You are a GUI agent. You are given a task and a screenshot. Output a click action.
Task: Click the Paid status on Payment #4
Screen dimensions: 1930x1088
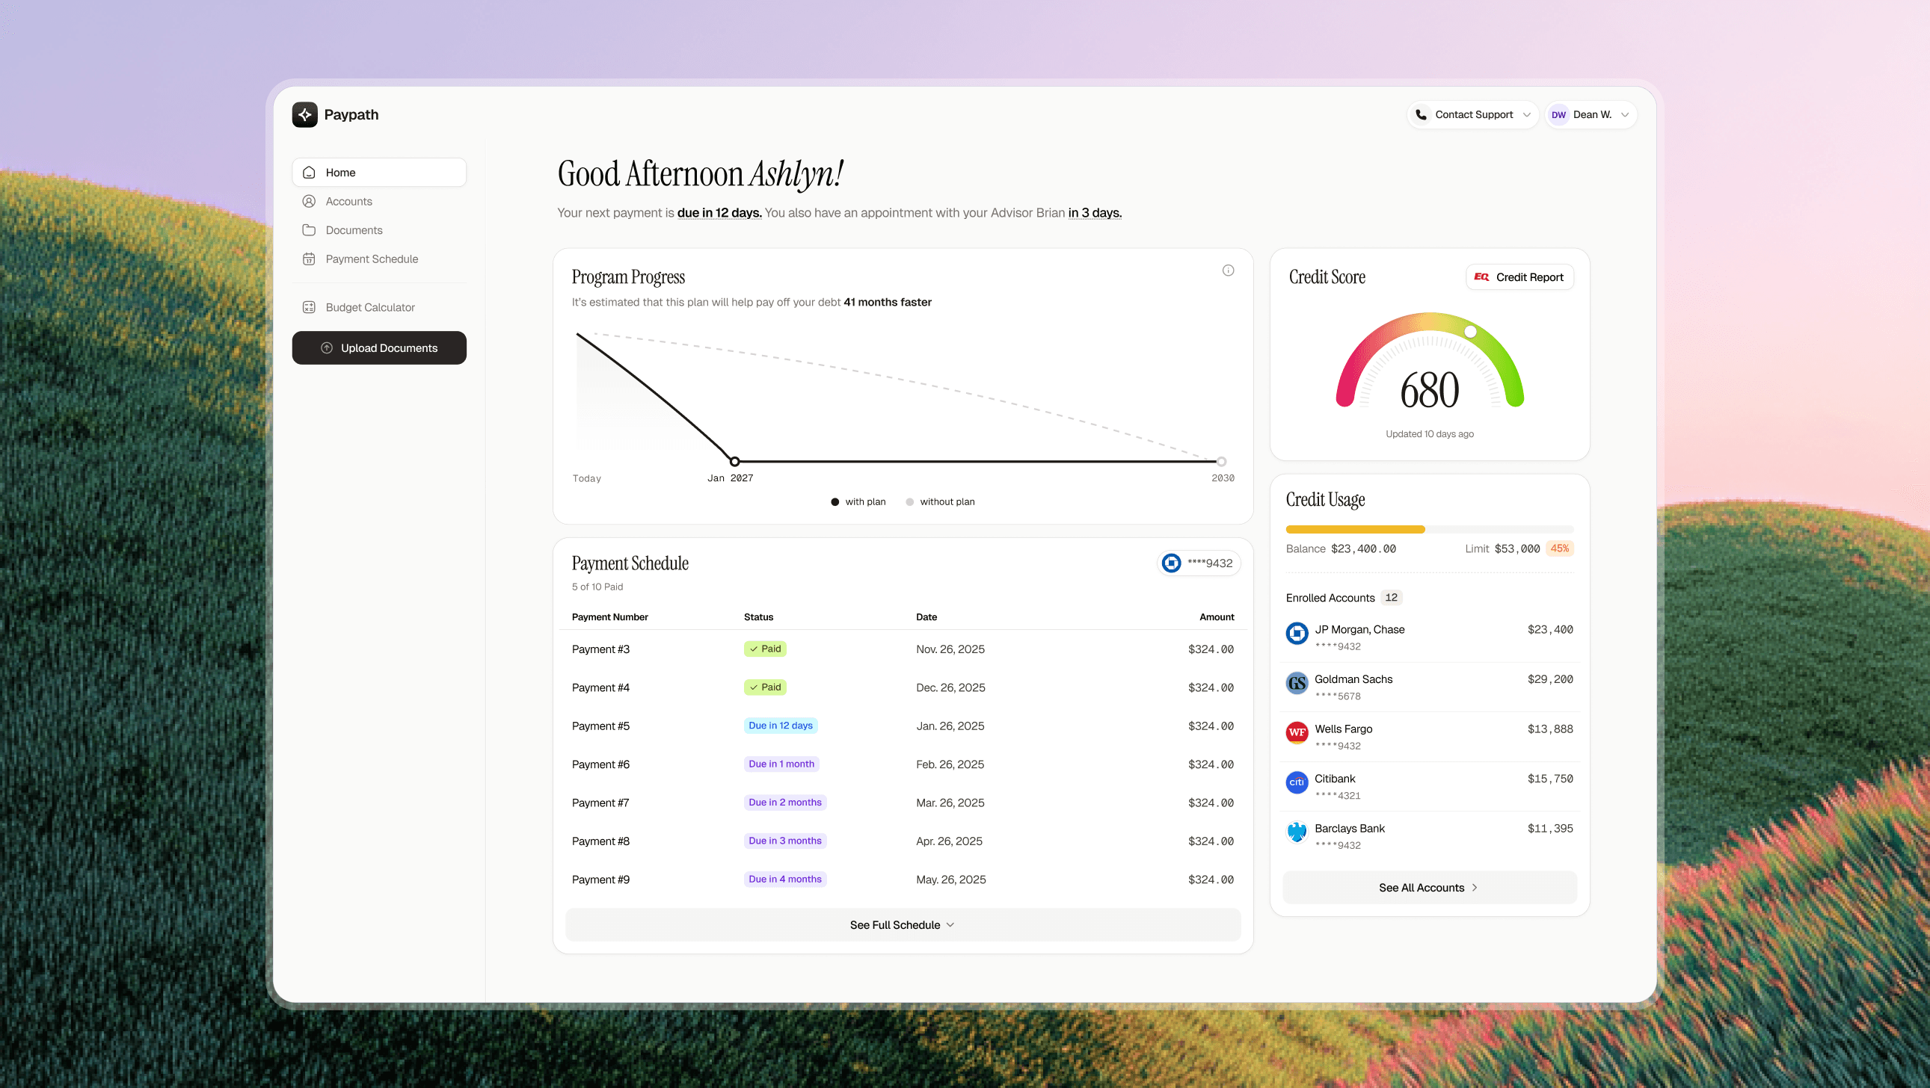tap(765, 687)
